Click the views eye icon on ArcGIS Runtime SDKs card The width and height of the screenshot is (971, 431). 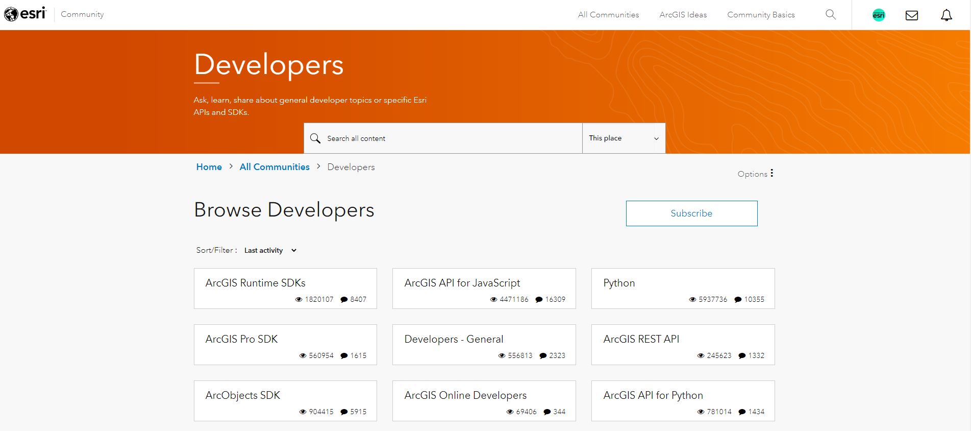[x=299, y=300]
